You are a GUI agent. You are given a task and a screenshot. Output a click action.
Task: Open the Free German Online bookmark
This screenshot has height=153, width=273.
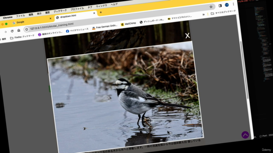[x=105, y=27]
